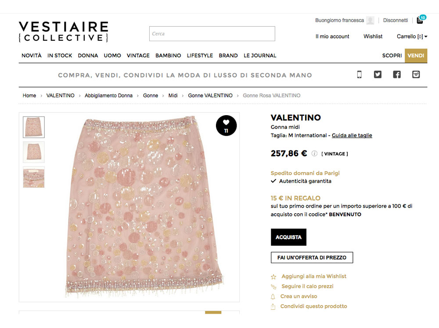Open the Twitter social icon
Viewport: 439px width, 328px height.
[378, 74]
